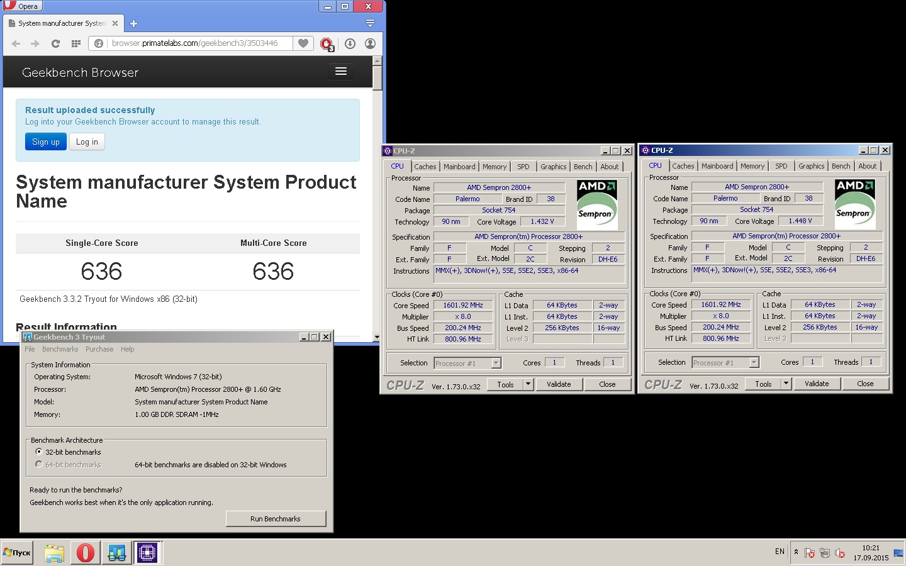This screenshot has width=906, height=566.
Task: Open the Opera menu button
Action: pos(22,6)
